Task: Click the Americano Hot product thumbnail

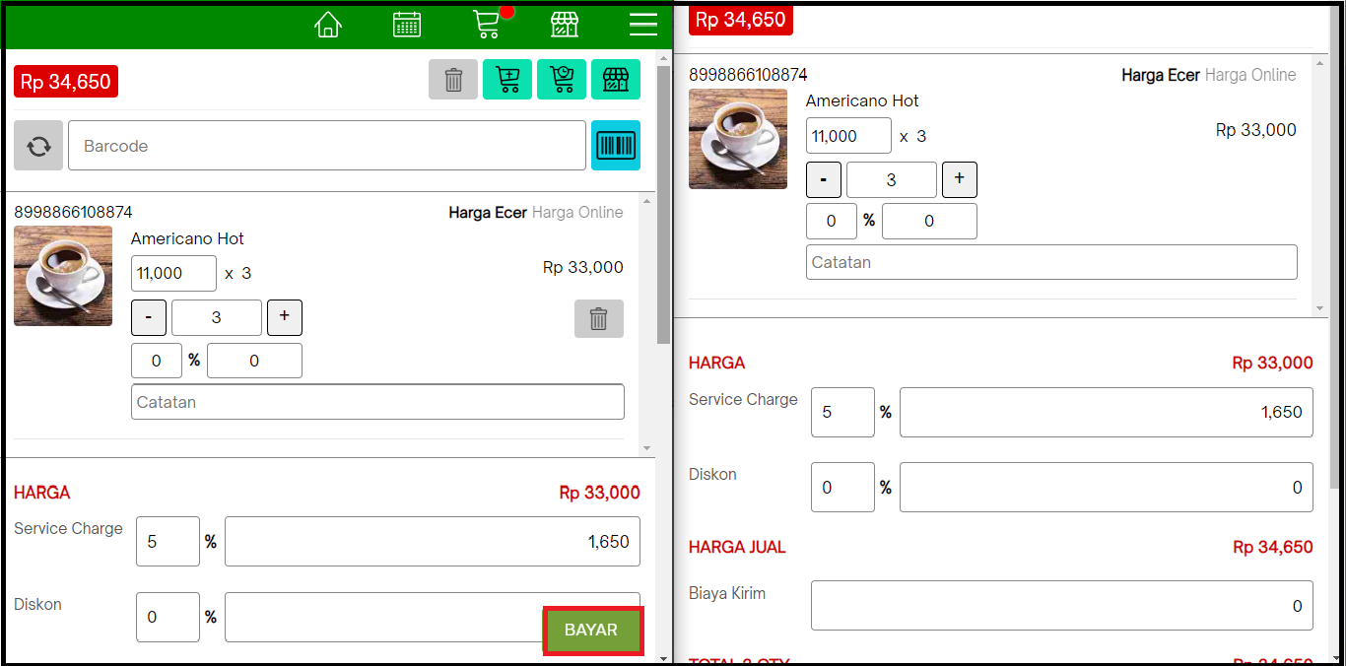Action: click(62, 276)
